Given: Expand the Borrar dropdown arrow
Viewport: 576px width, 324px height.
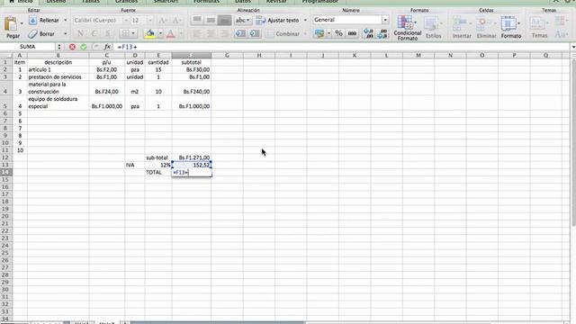Looking at the screenshot, I should 66,34.
